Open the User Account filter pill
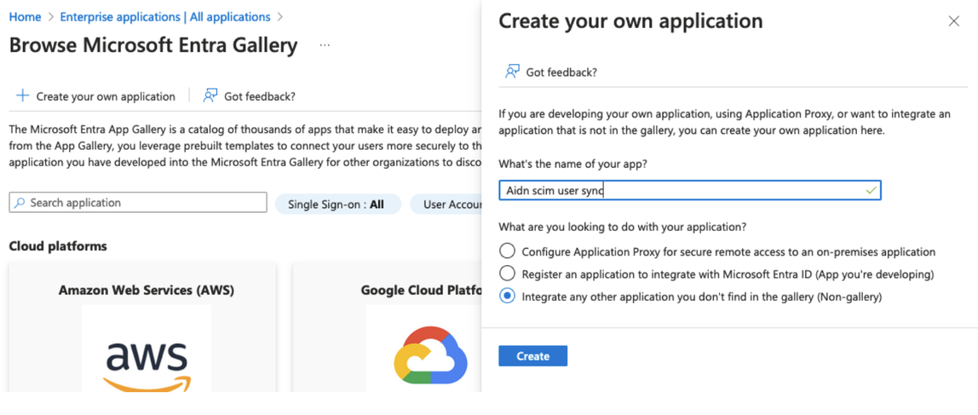The height and width of the screenshot is (415, 978). click(x=446, y=204)
